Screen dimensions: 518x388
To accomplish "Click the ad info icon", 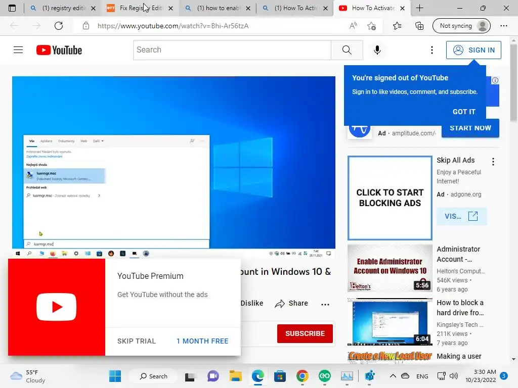I will (495, 80).
